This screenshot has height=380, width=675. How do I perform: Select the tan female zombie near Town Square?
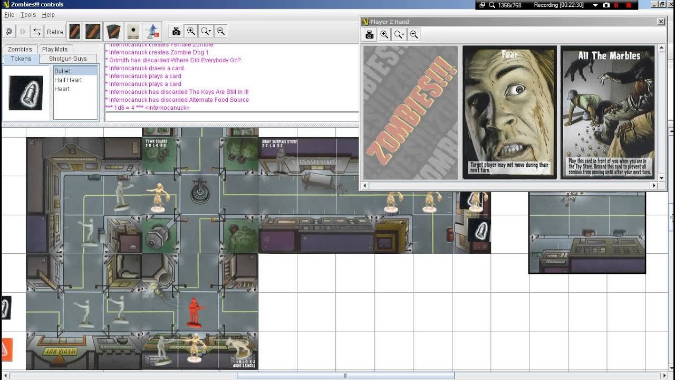pyautogui.click(x=157, y=197)
